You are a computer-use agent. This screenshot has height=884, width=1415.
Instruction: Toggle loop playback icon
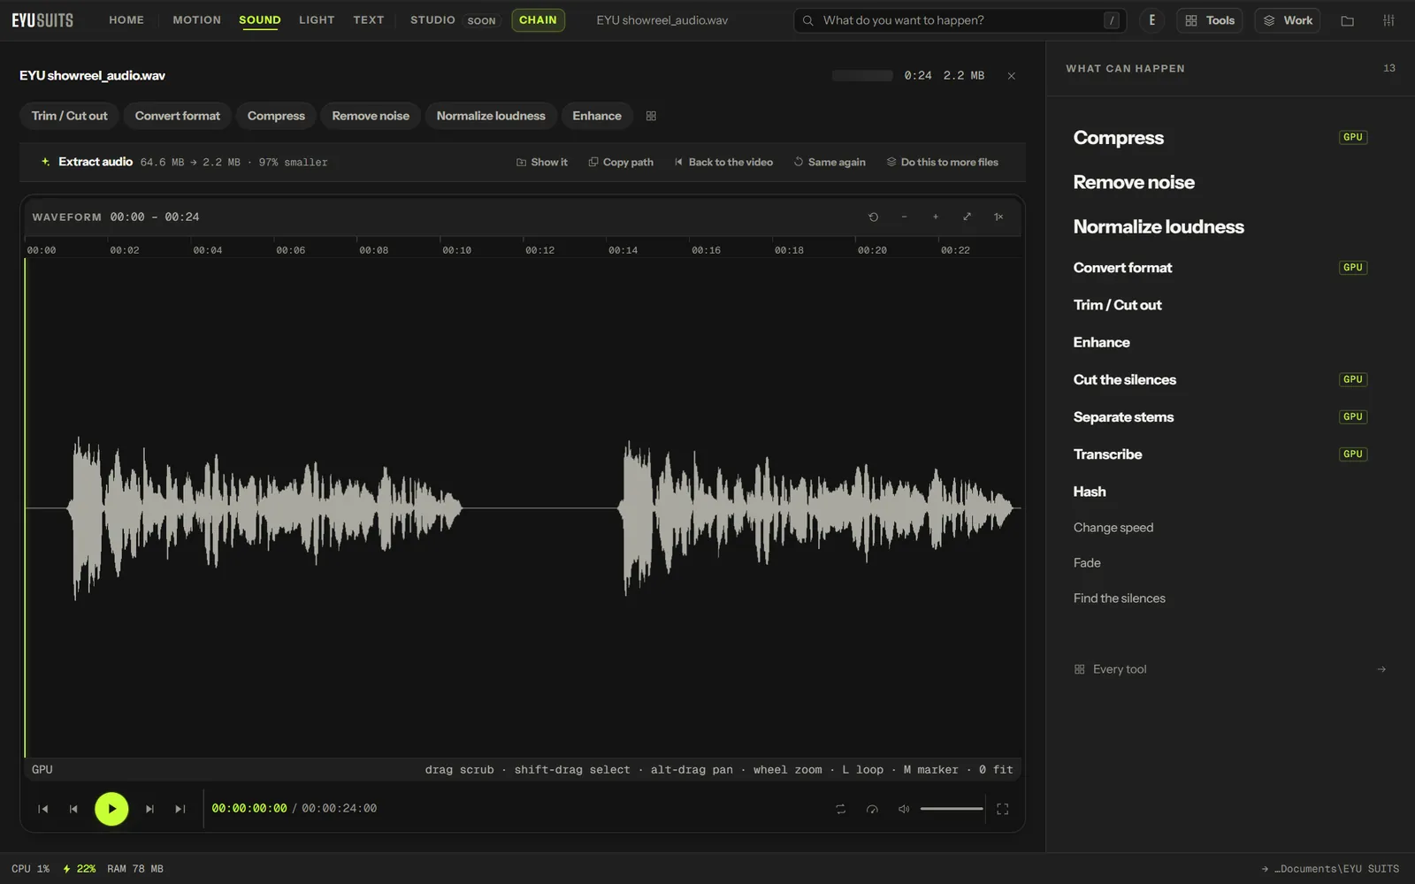click(840, 809)
